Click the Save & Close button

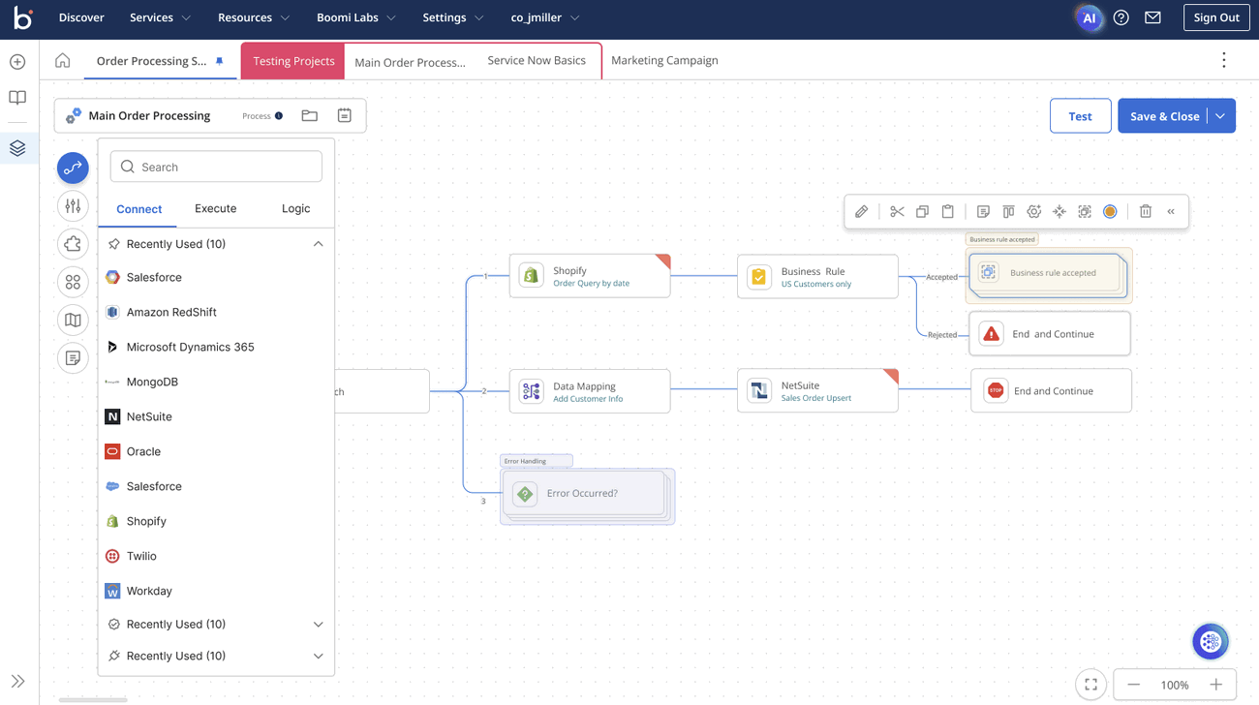coord(1165,115)
